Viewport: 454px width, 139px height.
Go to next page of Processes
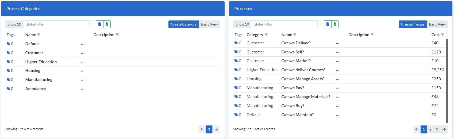pos(444,129)
